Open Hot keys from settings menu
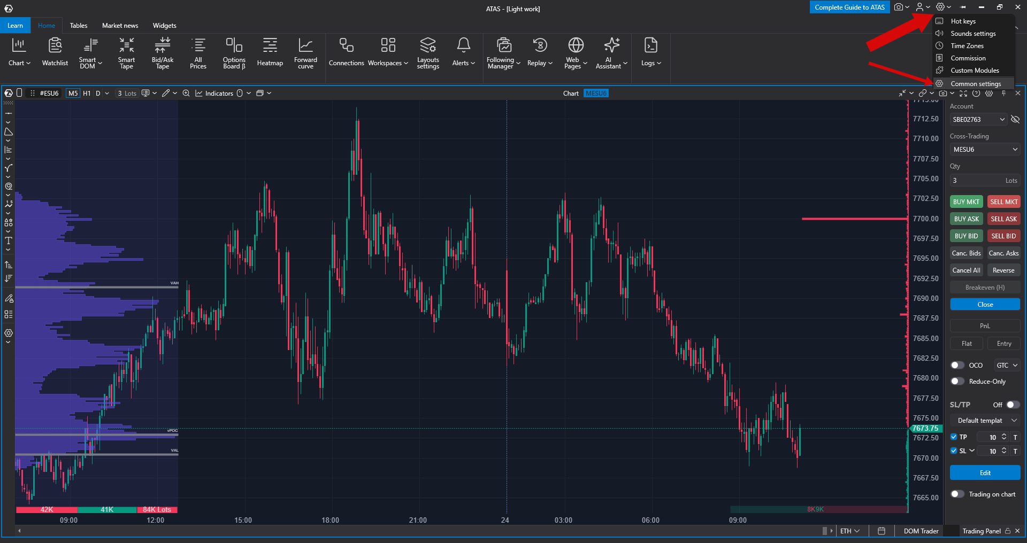Screen dimensions: 1027x543 click(x=974, y=21)
